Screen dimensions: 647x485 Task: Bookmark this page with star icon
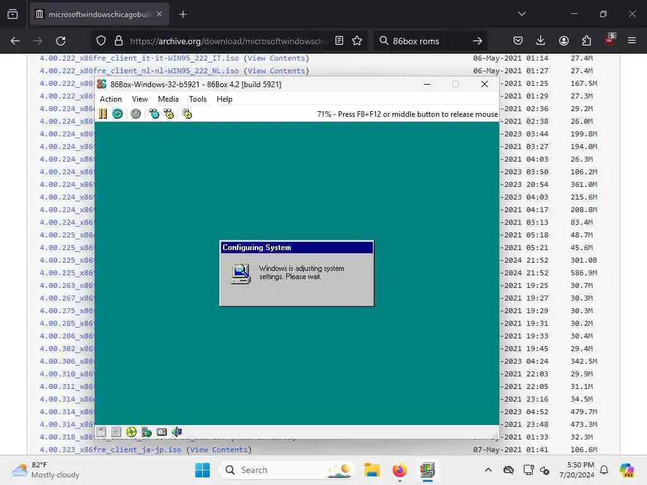(x=357, y=40)
